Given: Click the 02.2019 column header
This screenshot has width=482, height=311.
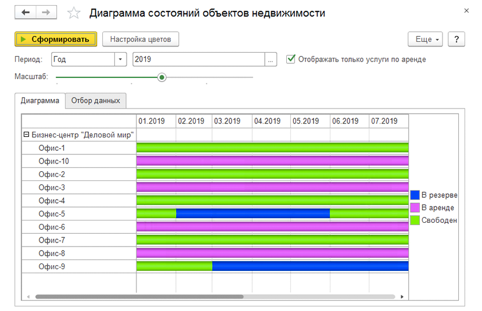Looking at the screenshot, I should [x=194, y=121].
